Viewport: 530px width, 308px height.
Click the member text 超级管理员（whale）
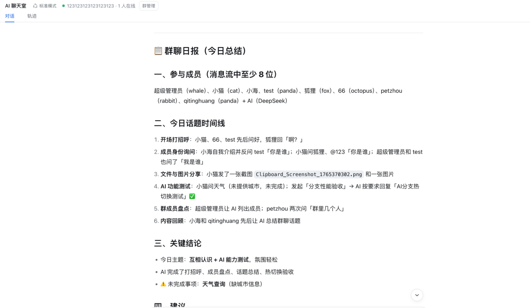[x=180, y=91]
